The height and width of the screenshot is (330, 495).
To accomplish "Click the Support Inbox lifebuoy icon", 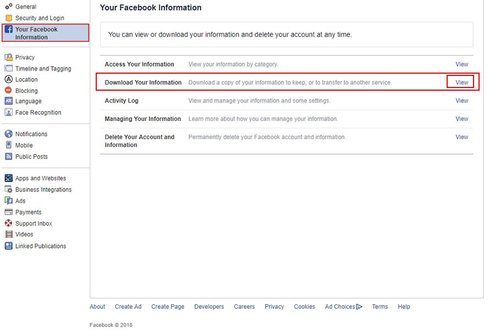I will tap(9, 223).
